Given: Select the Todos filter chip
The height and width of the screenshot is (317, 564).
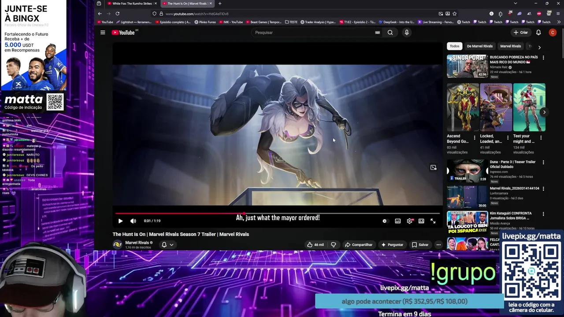Looking at the screenshot, I should 454,46.
